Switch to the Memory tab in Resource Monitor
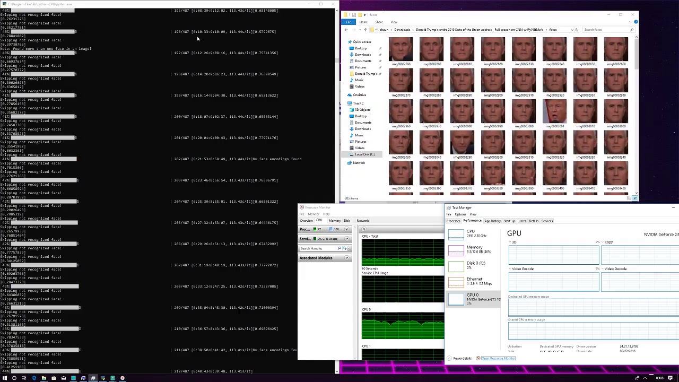Image resolution: width=679 pixels, height=382 pixels. click(x=334, y=221)
